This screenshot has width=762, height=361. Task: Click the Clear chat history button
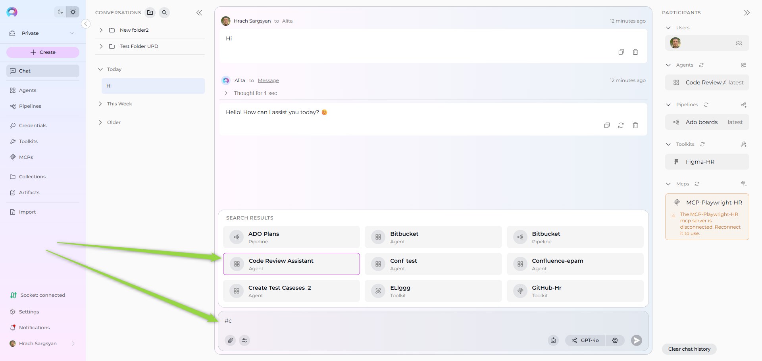(x=689, y=349)
